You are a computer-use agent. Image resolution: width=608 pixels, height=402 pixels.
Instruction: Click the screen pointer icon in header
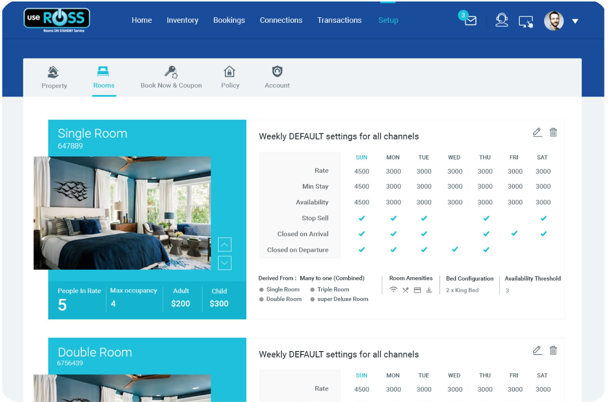(x=526, y=22)
